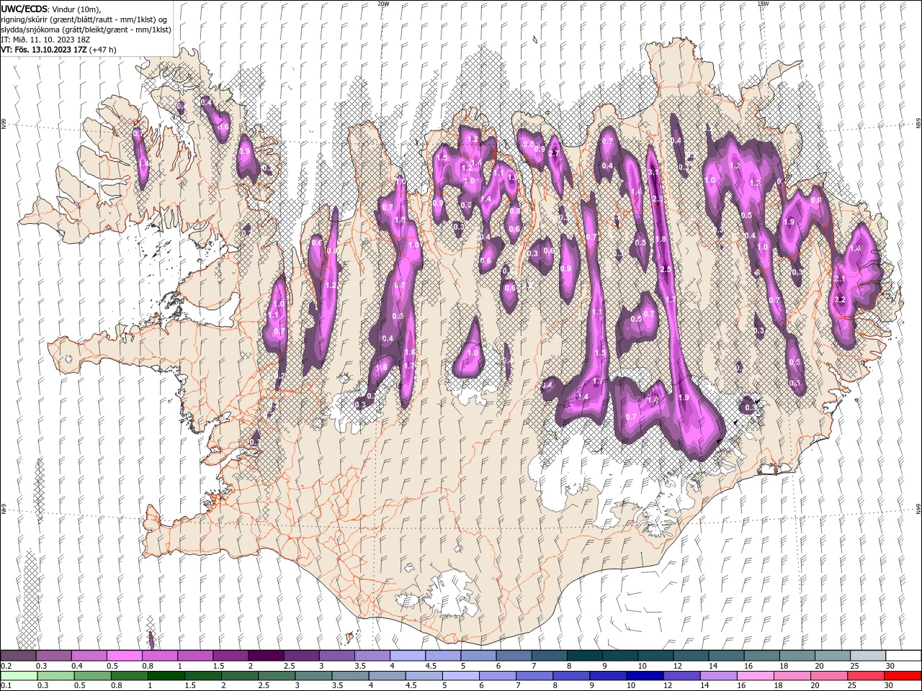Screen dimensions: 922x691
Task: Pick the darkest purple swatch between 2 and 2.5
Action: [x=265, y=656]
